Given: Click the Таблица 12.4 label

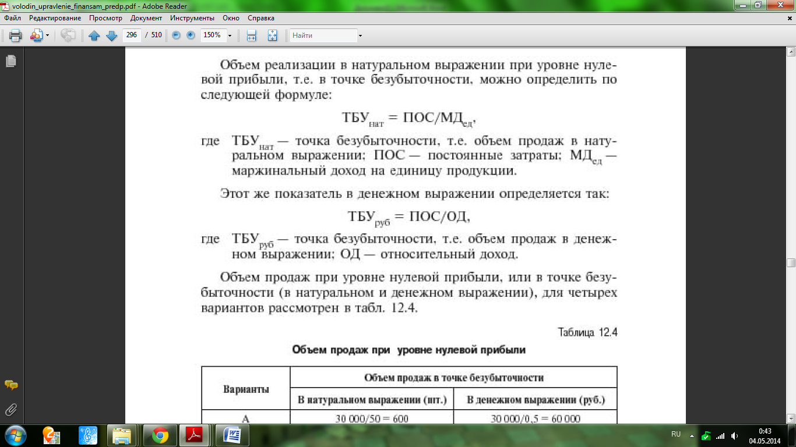Looking at the screenshot, I should 587,332.
